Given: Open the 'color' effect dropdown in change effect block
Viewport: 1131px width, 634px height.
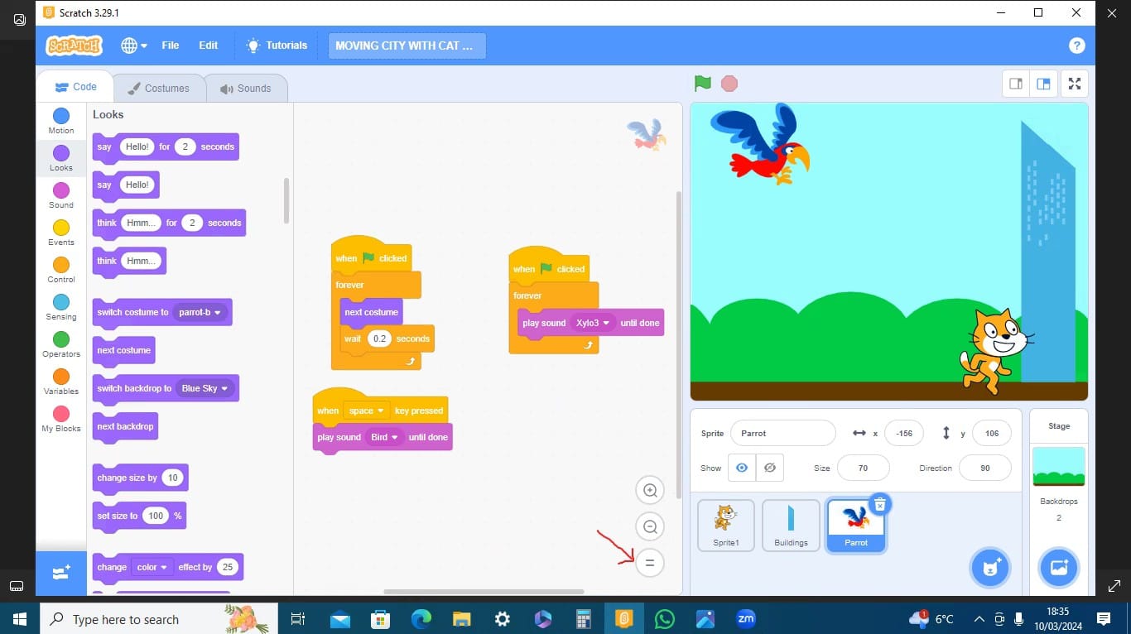Looking at the screenshot, I should tap(152, 566).
